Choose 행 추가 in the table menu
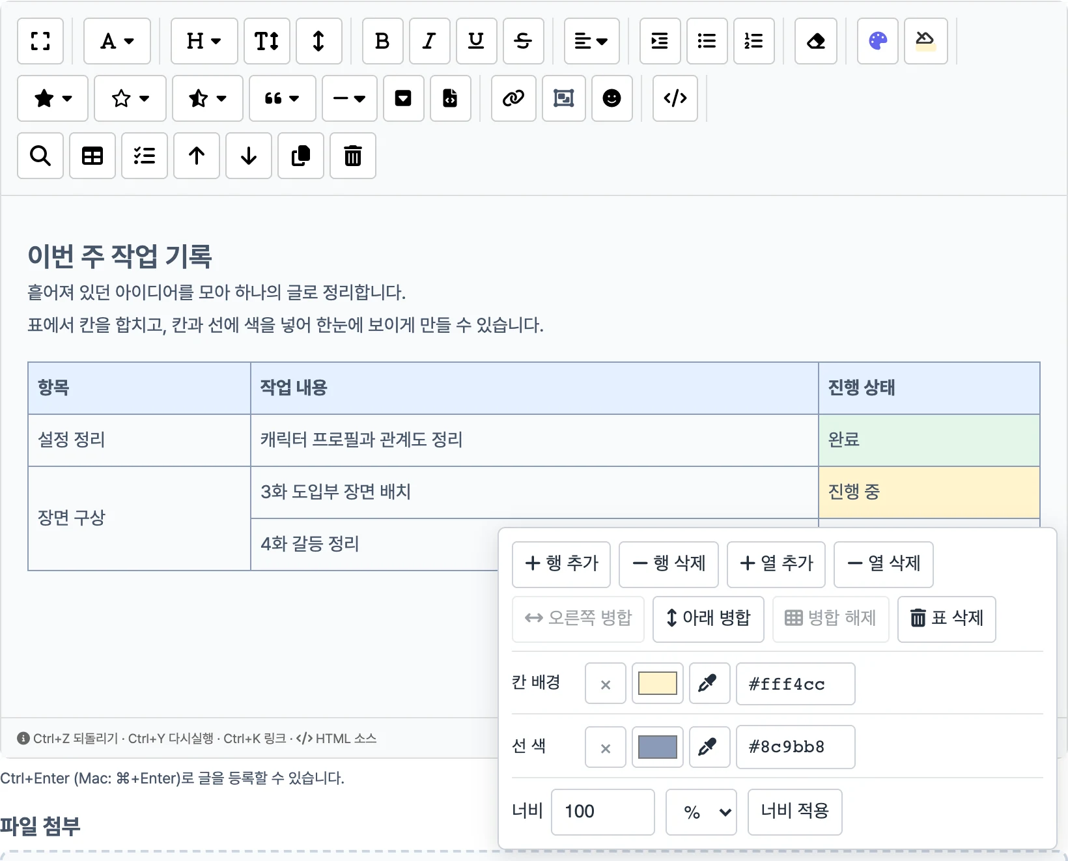Image resolution: width=1068 pixels, height=861 pixels. (561, 565)
